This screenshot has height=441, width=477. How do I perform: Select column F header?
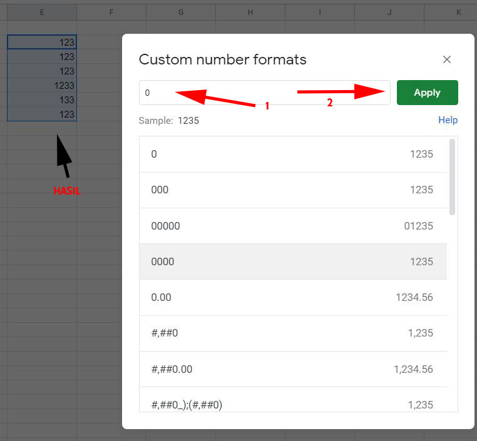(111, 13)
